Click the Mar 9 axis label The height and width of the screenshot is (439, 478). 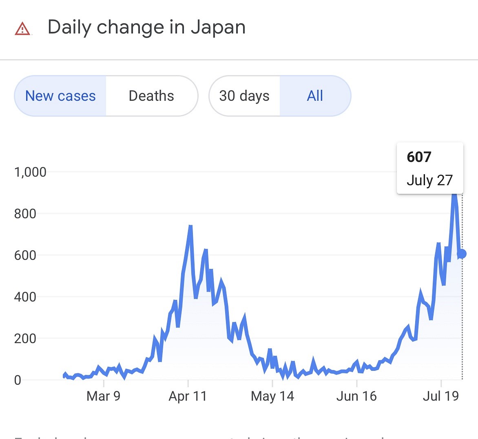[x=103, y=396]
